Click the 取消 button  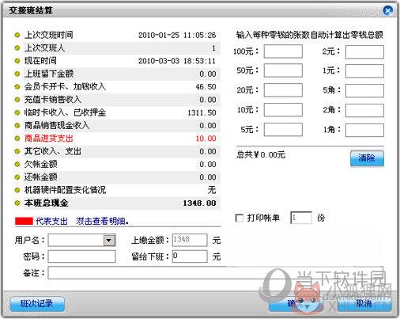coord(364,304)
